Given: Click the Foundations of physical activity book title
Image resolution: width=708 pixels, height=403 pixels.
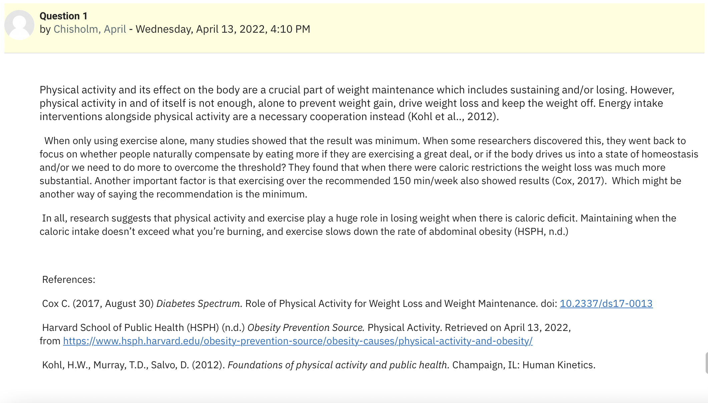Looking at the screenshot, I should coord(338,365).
